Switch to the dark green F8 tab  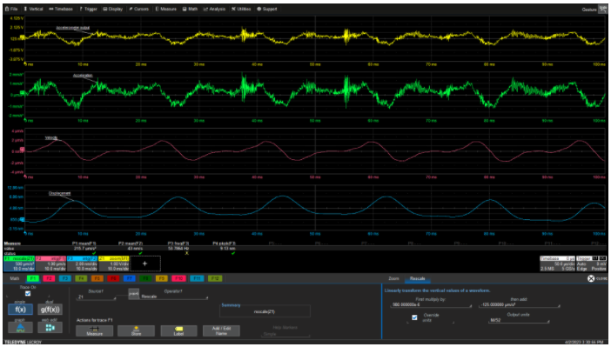coord(145,278)
